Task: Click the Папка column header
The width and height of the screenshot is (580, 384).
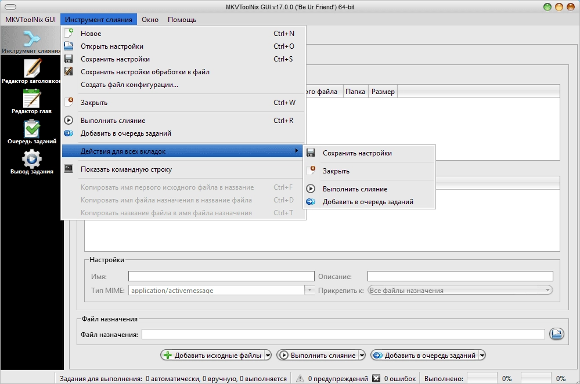Action: click(x=355, y=91)
